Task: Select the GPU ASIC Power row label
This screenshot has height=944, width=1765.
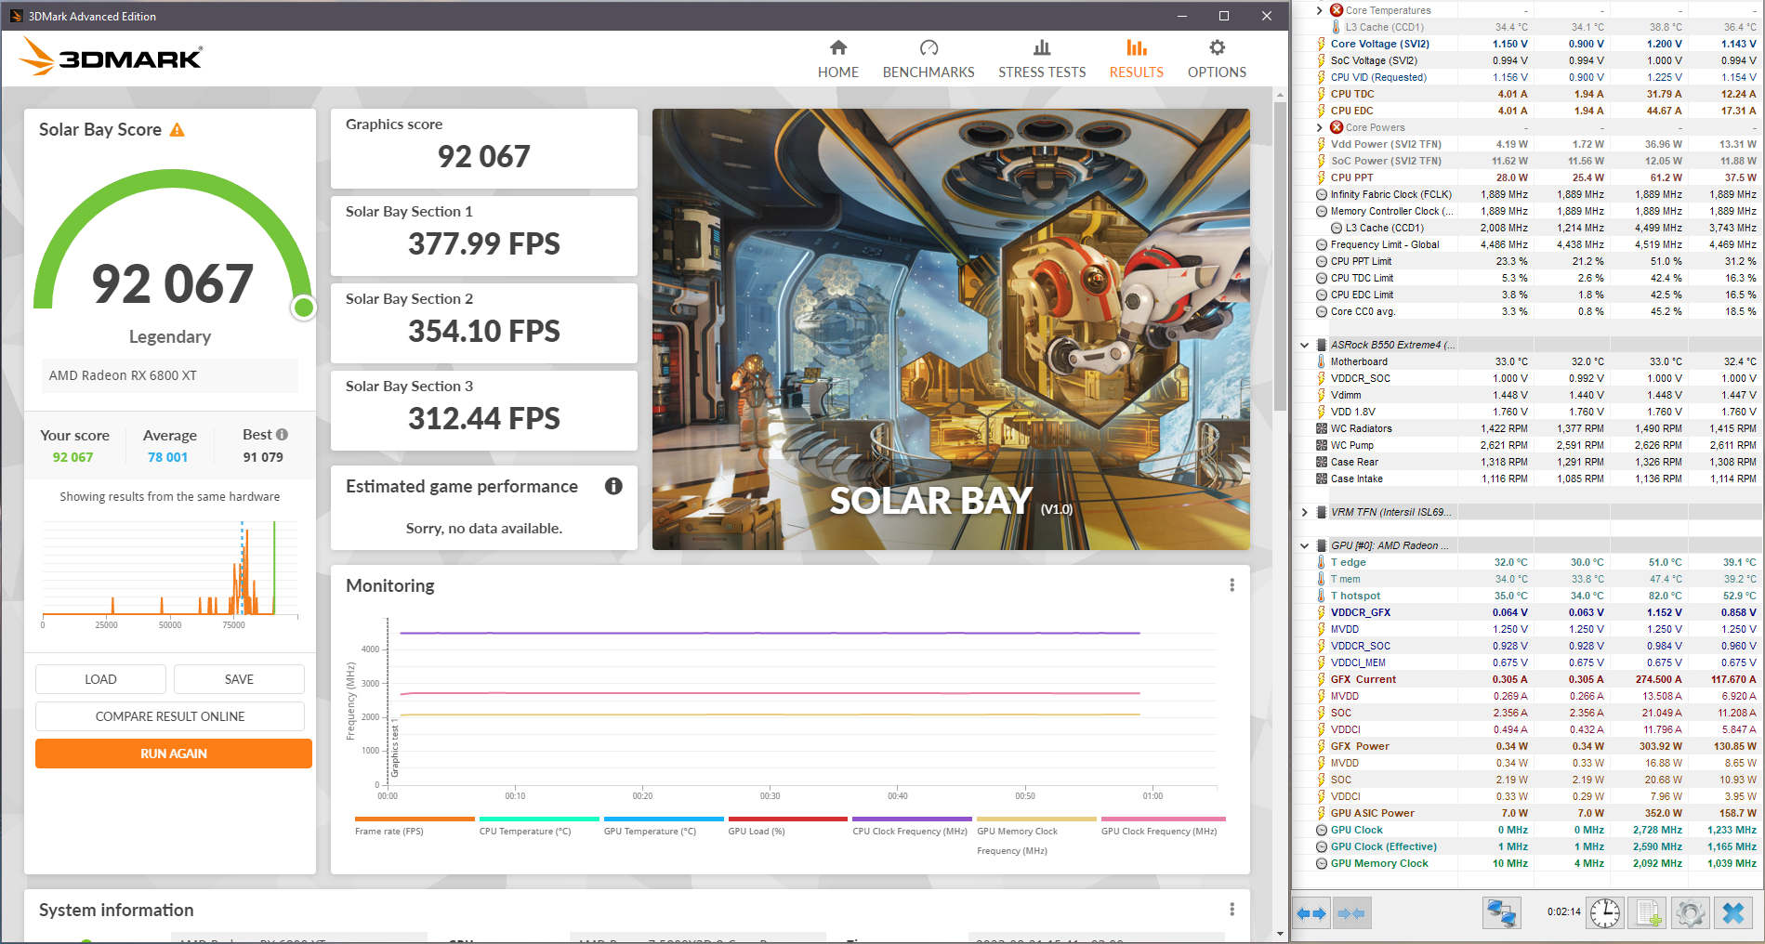Action: coord(1373,813)
